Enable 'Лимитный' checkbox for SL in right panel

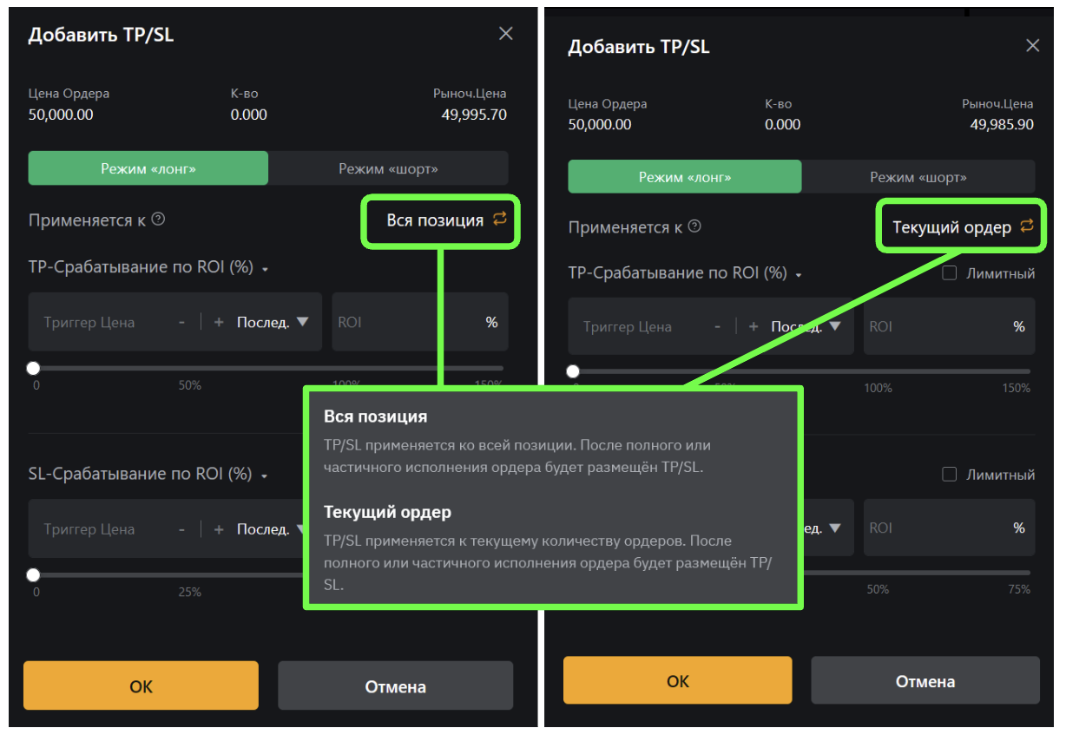point(950,475)
